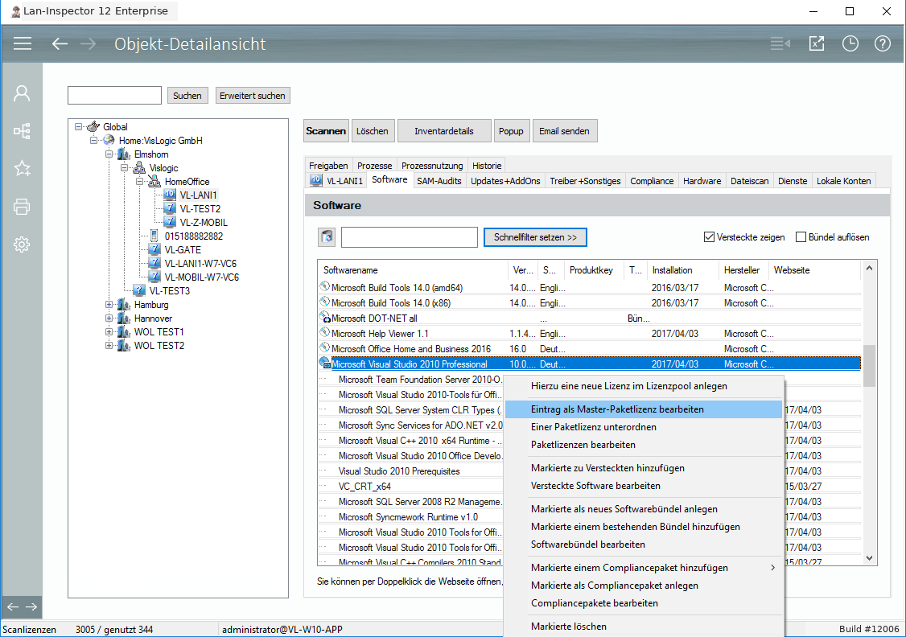Toggle the Versteckte zeigen checkbox
Screen dimensions: 906x637
(x=709, y=236)
